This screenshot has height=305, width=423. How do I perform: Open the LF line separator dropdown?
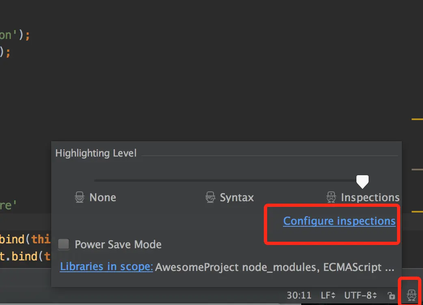point(328,296)
